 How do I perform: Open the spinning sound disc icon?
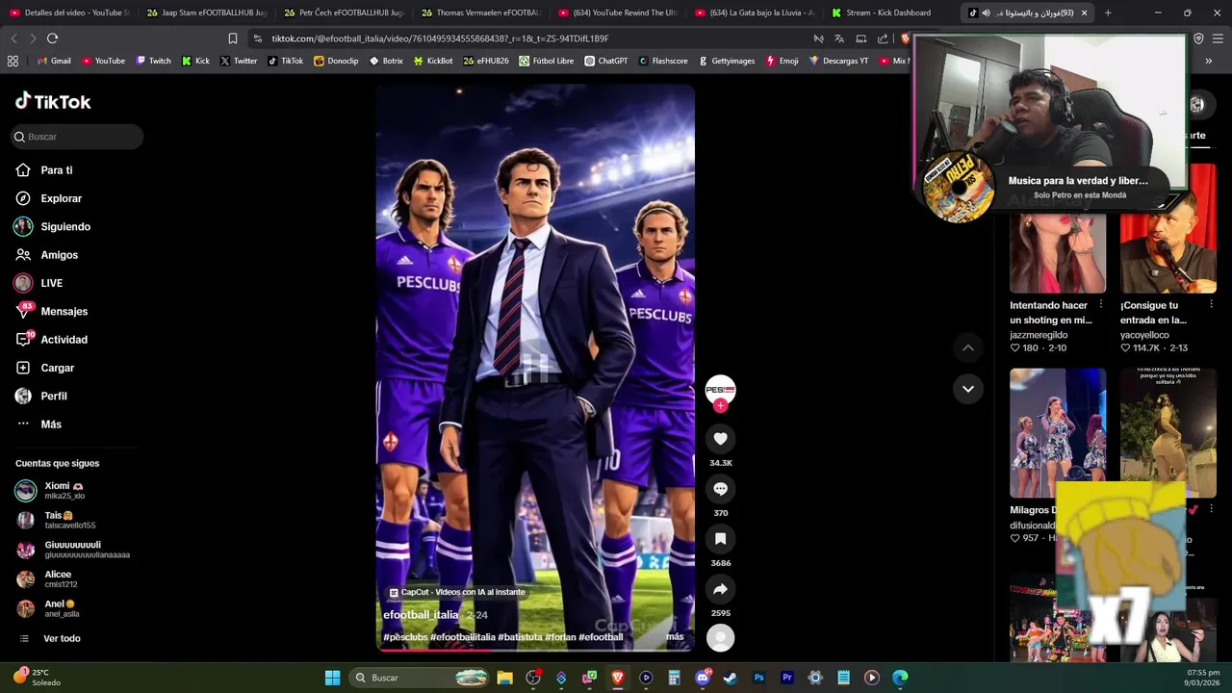[720, 637]
